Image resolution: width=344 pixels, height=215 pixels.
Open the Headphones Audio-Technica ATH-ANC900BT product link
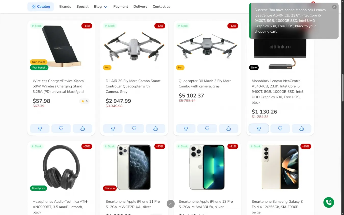(61, 207)
